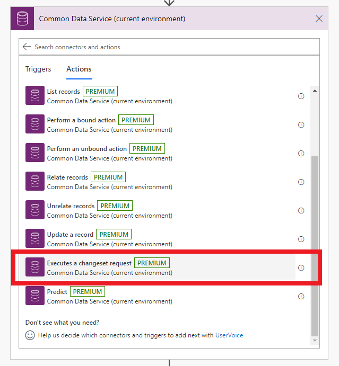Show info for Executes a changeset request
339x366 pixels.
coord(301,267)
